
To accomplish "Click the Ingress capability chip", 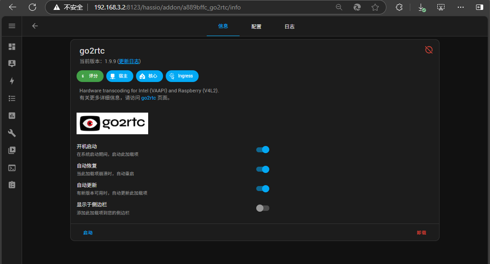I will pos(182,76).
